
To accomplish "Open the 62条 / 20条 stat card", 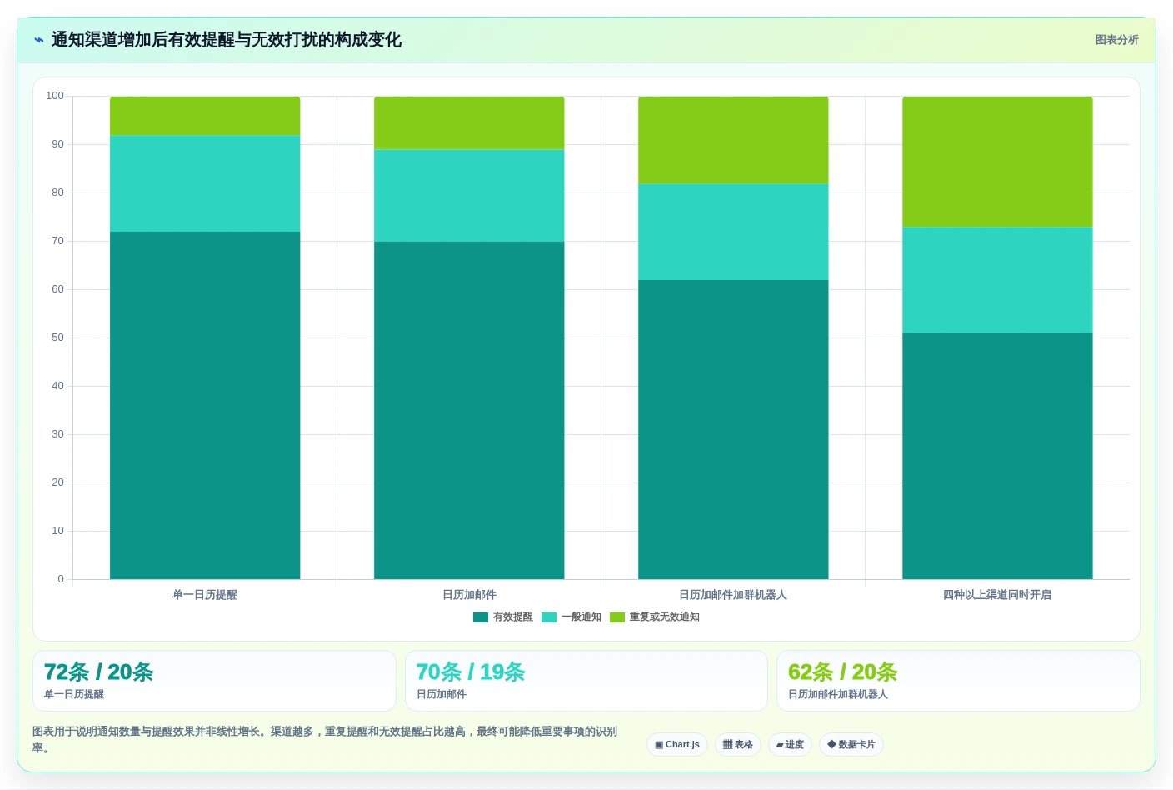I will pos(958,681).
